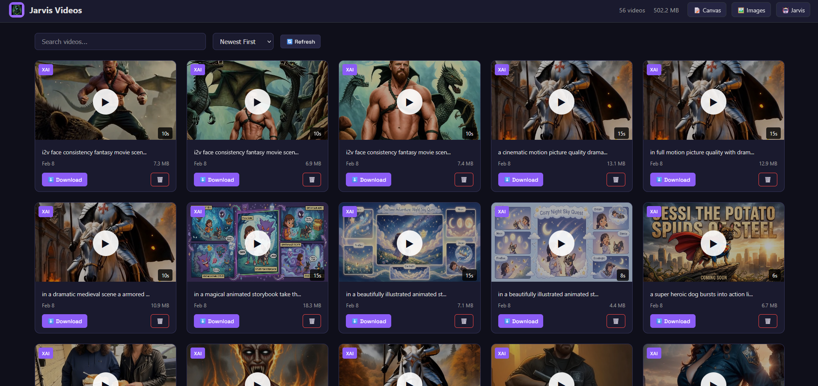818x386 pixels.
Task: Download the 4.4 MB beautifully illustrated video
Action: coord(521,321)
